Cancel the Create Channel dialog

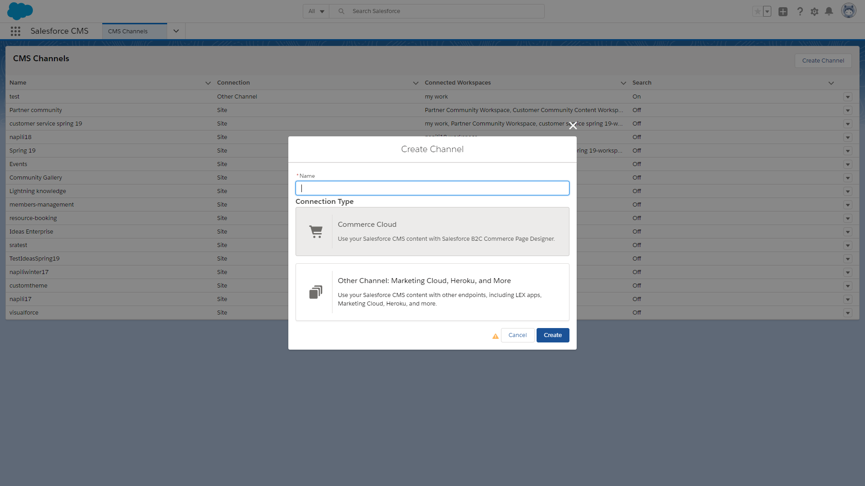pos(518,335)
